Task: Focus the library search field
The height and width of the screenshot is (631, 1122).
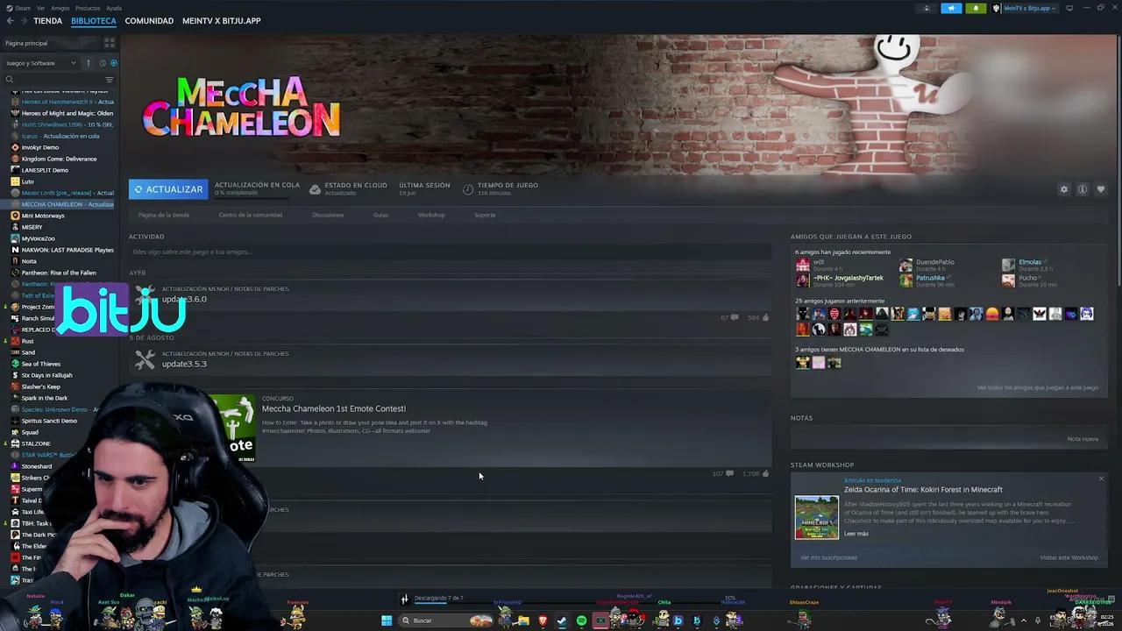Action: [x=58, y=80]
